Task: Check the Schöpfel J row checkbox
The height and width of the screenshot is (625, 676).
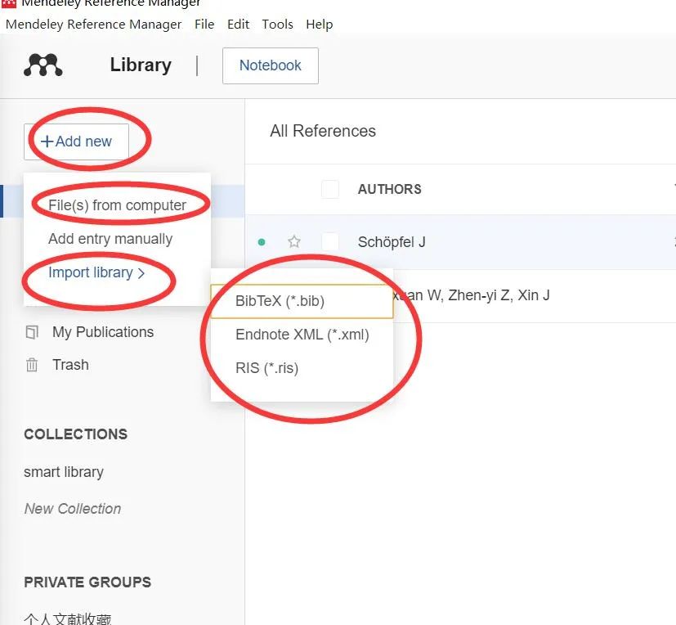Action: coord(330,242)
